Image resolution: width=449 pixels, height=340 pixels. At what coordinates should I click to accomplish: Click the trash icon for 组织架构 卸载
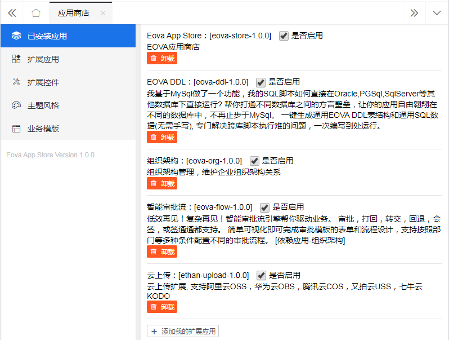pyautogui.click(x=154, y=183)
